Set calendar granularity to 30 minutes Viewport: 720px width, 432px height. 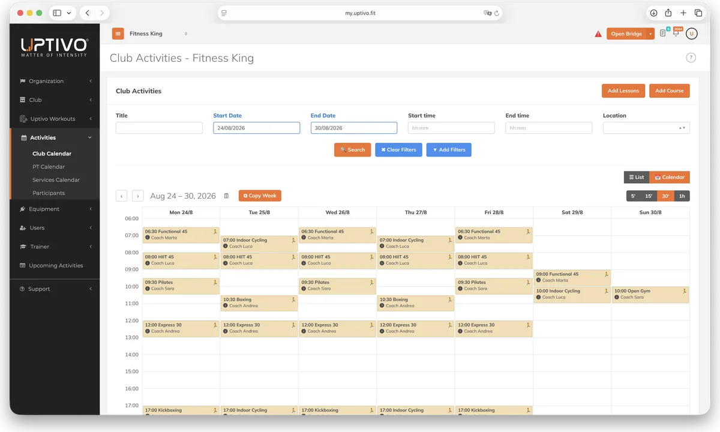(x=665, y=196)
